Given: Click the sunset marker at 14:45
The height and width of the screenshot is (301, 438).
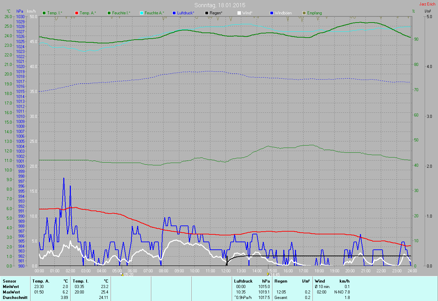Looking at the screenshot, I should click(268, 274).
